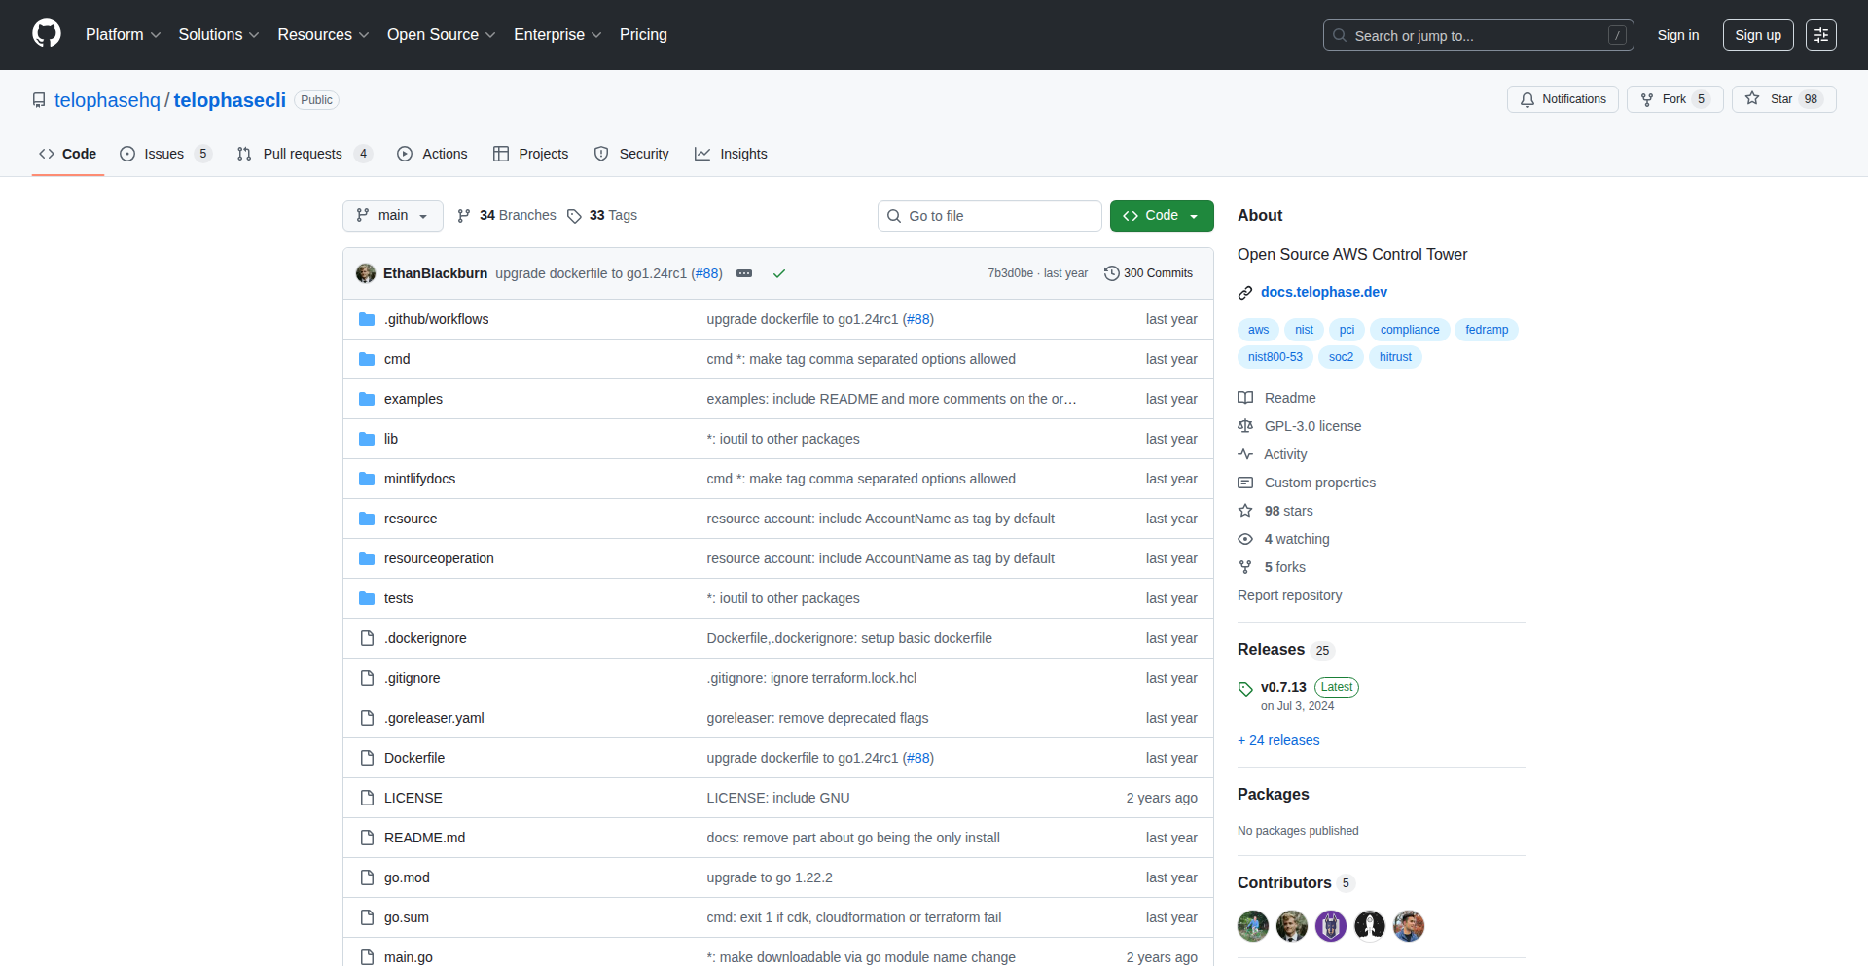Switch to the Issues tab

(165, 154)
